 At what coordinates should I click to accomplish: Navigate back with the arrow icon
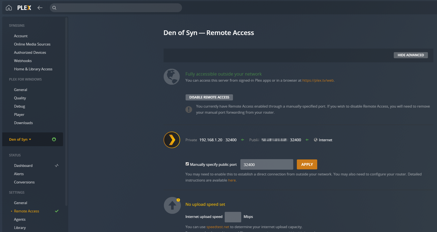coord(40,8)
